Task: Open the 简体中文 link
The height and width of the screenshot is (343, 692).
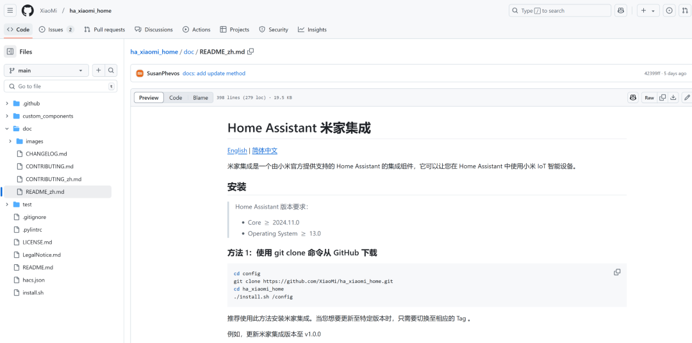Action: click(x=265, y=151)
